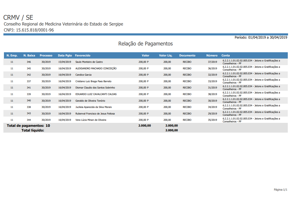292x204 pixels.
Task: Select the Saulo Monteiro de Castro row name
Action: click(x=89, y=62)
